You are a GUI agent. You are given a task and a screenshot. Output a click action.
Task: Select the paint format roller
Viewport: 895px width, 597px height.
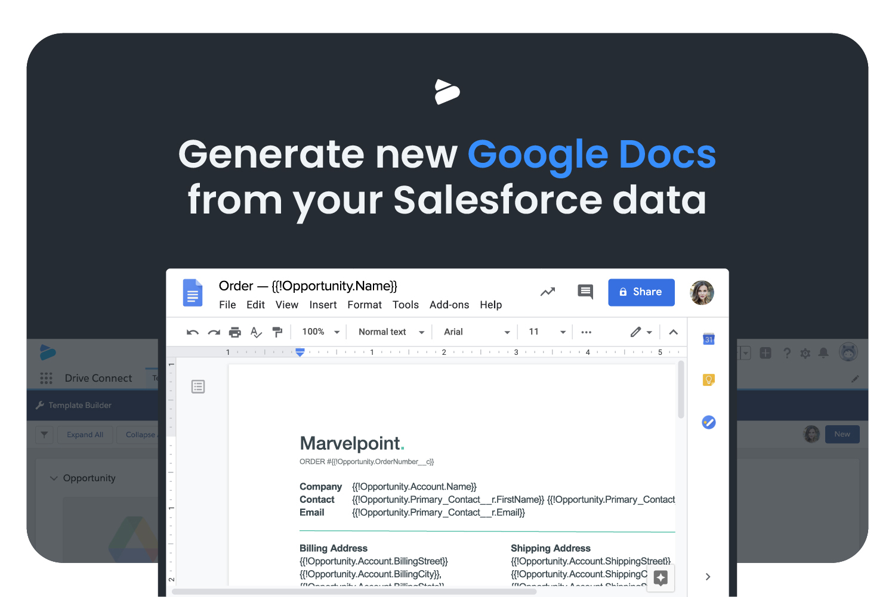[x=277, y=332]
